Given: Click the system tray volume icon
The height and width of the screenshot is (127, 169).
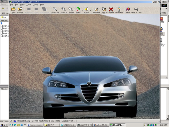Looking at the screenshot, I should [145, 125].
